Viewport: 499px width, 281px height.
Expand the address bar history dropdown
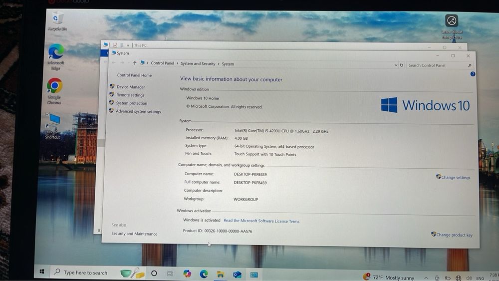[396, 65]
